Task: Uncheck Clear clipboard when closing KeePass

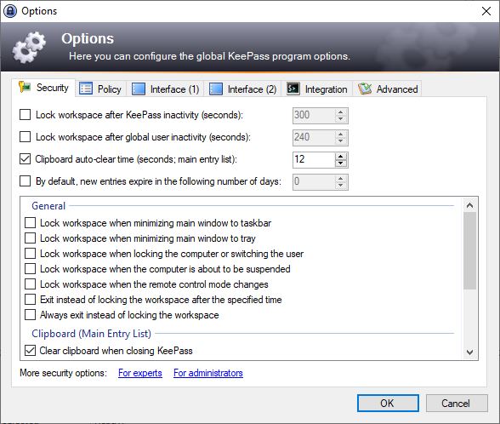Action: pos(30,350)
